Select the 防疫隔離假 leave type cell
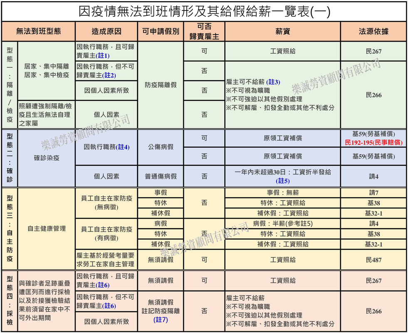Screen dimensions: 408x333 pos(161,85)
